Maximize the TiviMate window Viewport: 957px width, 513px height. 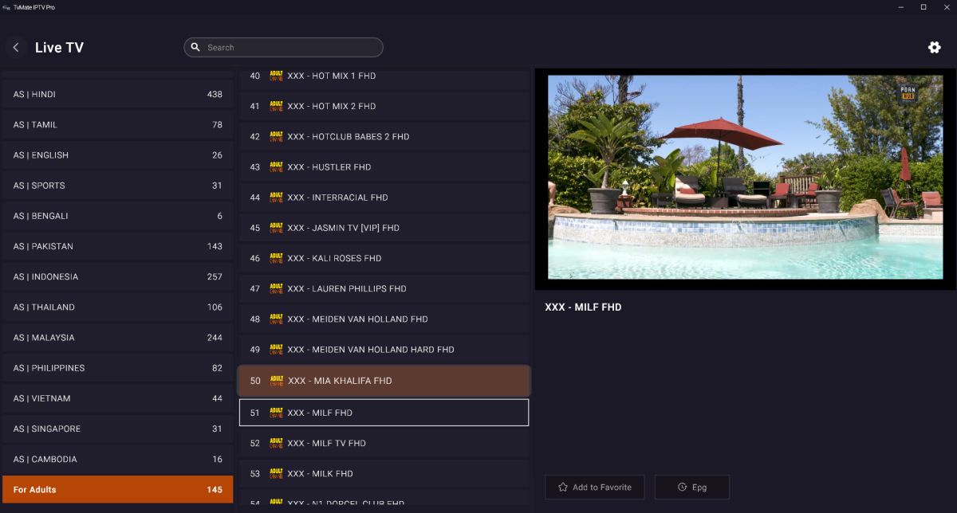923,7
